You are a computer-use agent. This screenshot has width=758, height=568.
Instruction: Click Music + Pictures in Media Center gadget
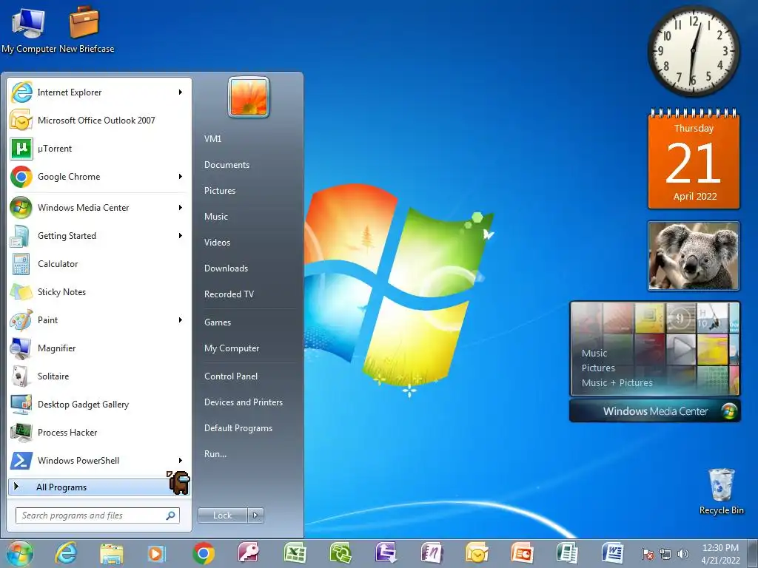617,382
